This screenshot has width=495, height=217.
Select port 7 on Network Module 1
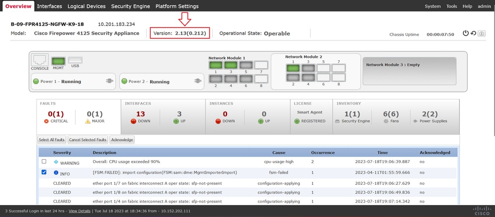tap(261, 65)
